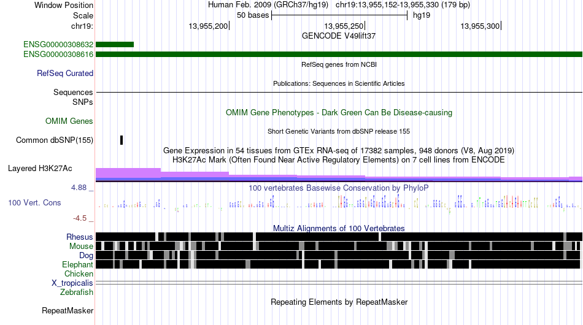Click the Chicken alignment label

click(x=79, y=273)
